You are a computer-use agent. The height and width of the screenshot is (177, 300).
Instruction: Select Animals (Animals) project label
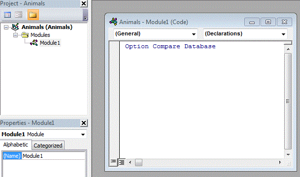click(47, 27)
